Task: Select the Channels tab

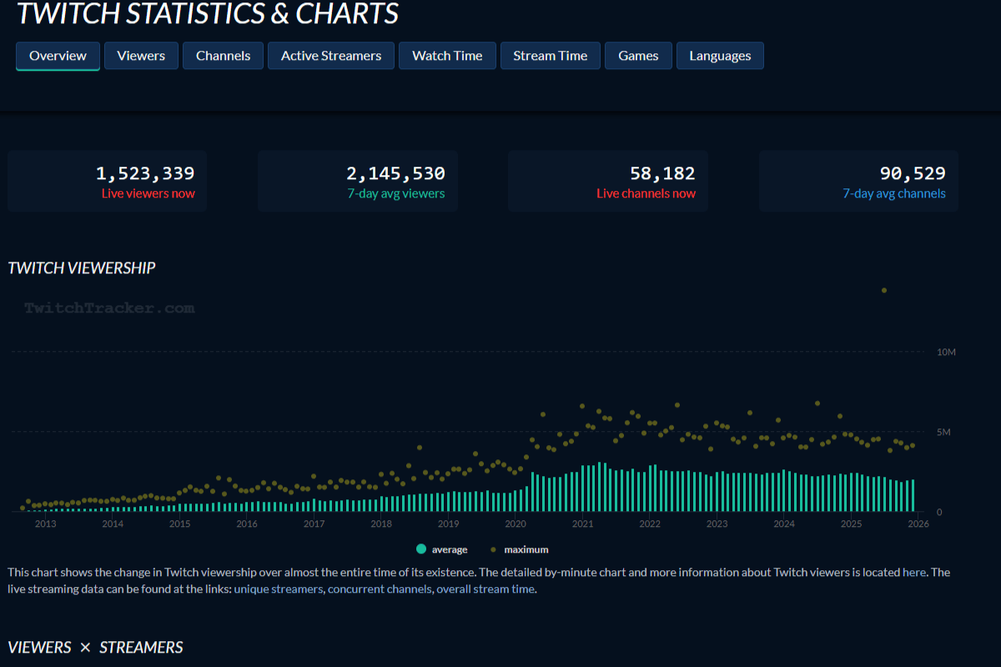Action: click(223, 56)
